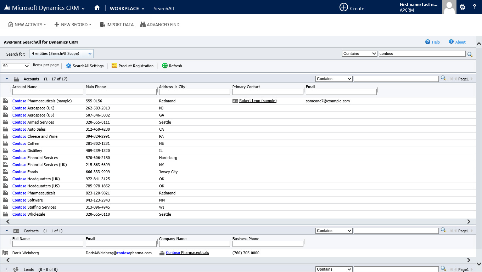Expand the Leads section
This screenshot has height=272, width=482.
point(7,270)
